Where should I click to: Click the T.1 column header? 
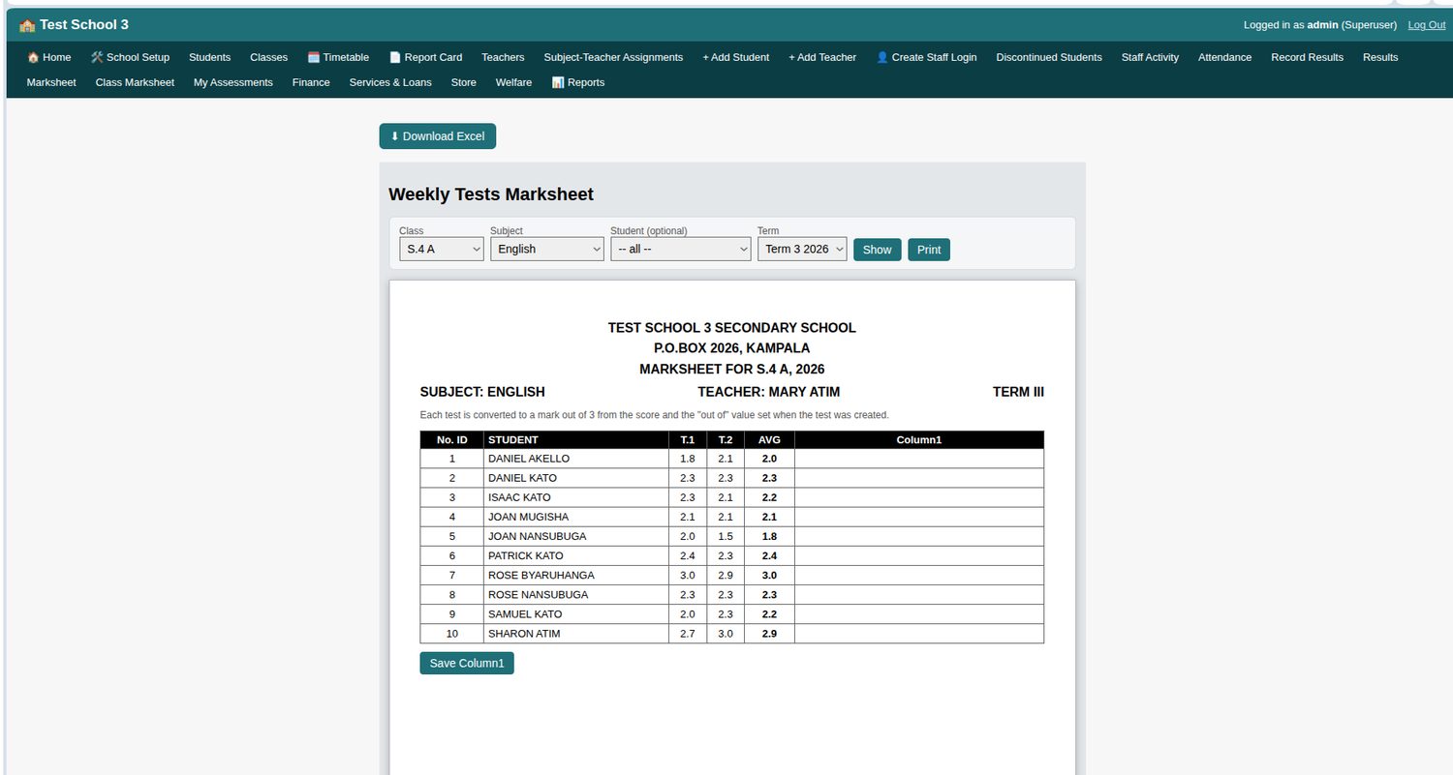(688, 440)
